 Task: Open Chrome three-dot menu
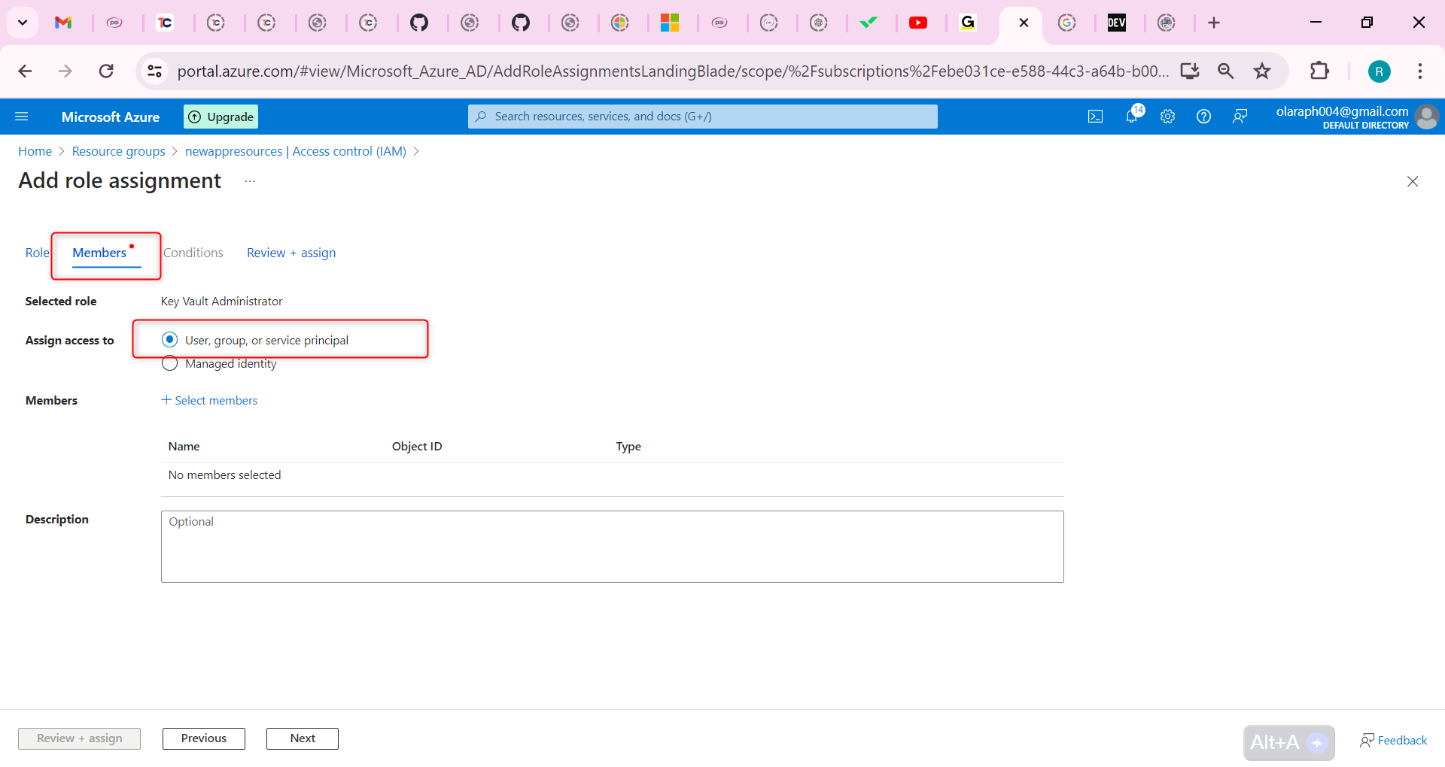tap(1420, 71)
